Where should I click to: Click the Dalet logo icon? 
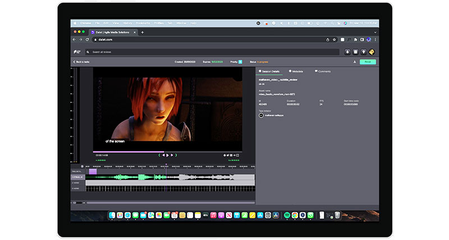tap(76, 52)
